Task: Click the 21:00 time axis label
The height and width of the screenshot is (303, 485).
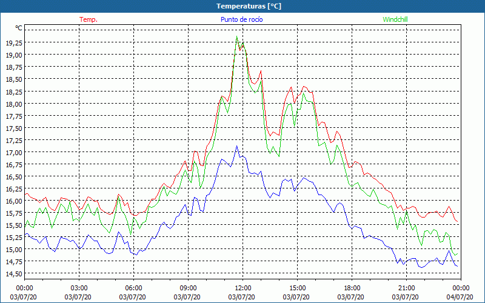Action: [x=406, y=288]
